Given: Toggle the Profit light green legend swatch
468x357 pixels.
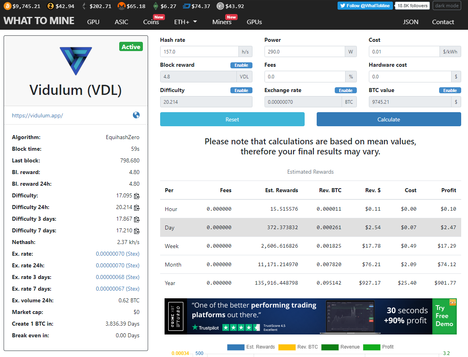Looking at the screenshot, I should coord(372,347).
